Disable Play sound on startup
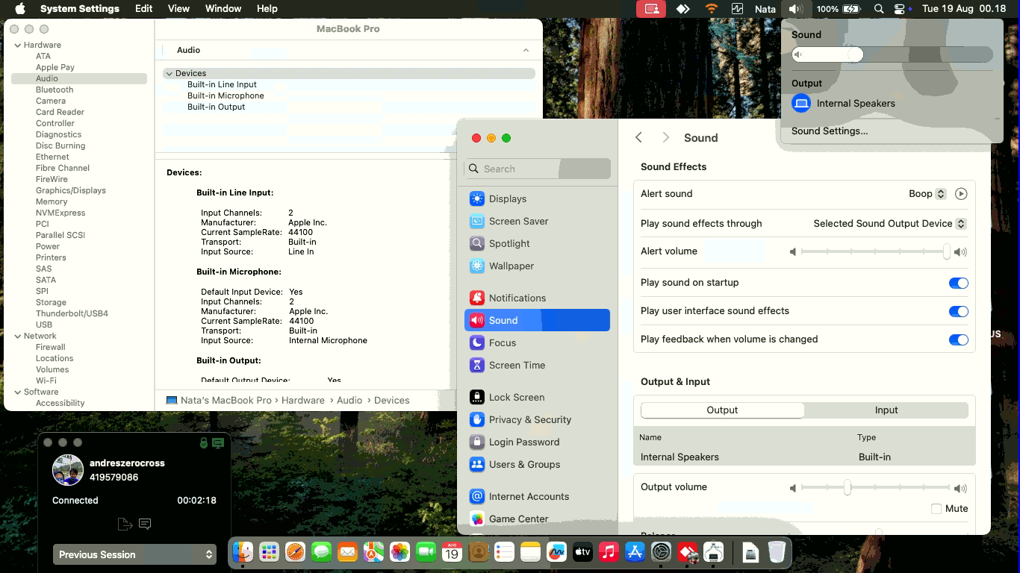Image resolution: width=1020 pixels, height=573 pixels. pyautogui.click(x=958, y=284)
